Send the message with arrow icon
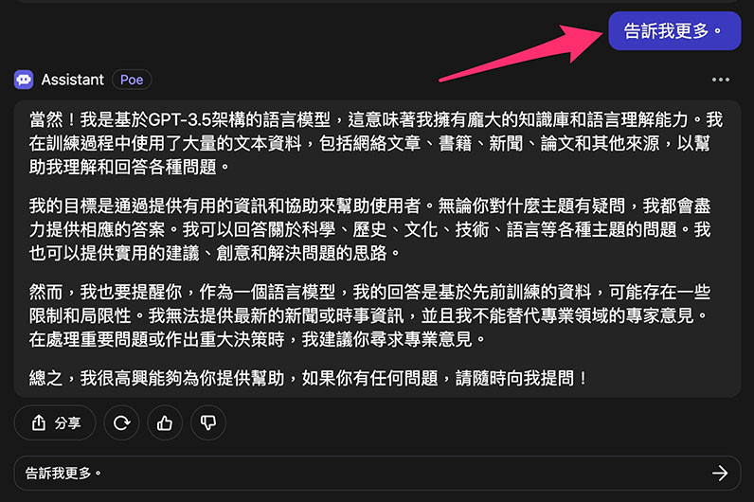The height and width of the screenshot is (502, 754). click(x=720, y=474)
